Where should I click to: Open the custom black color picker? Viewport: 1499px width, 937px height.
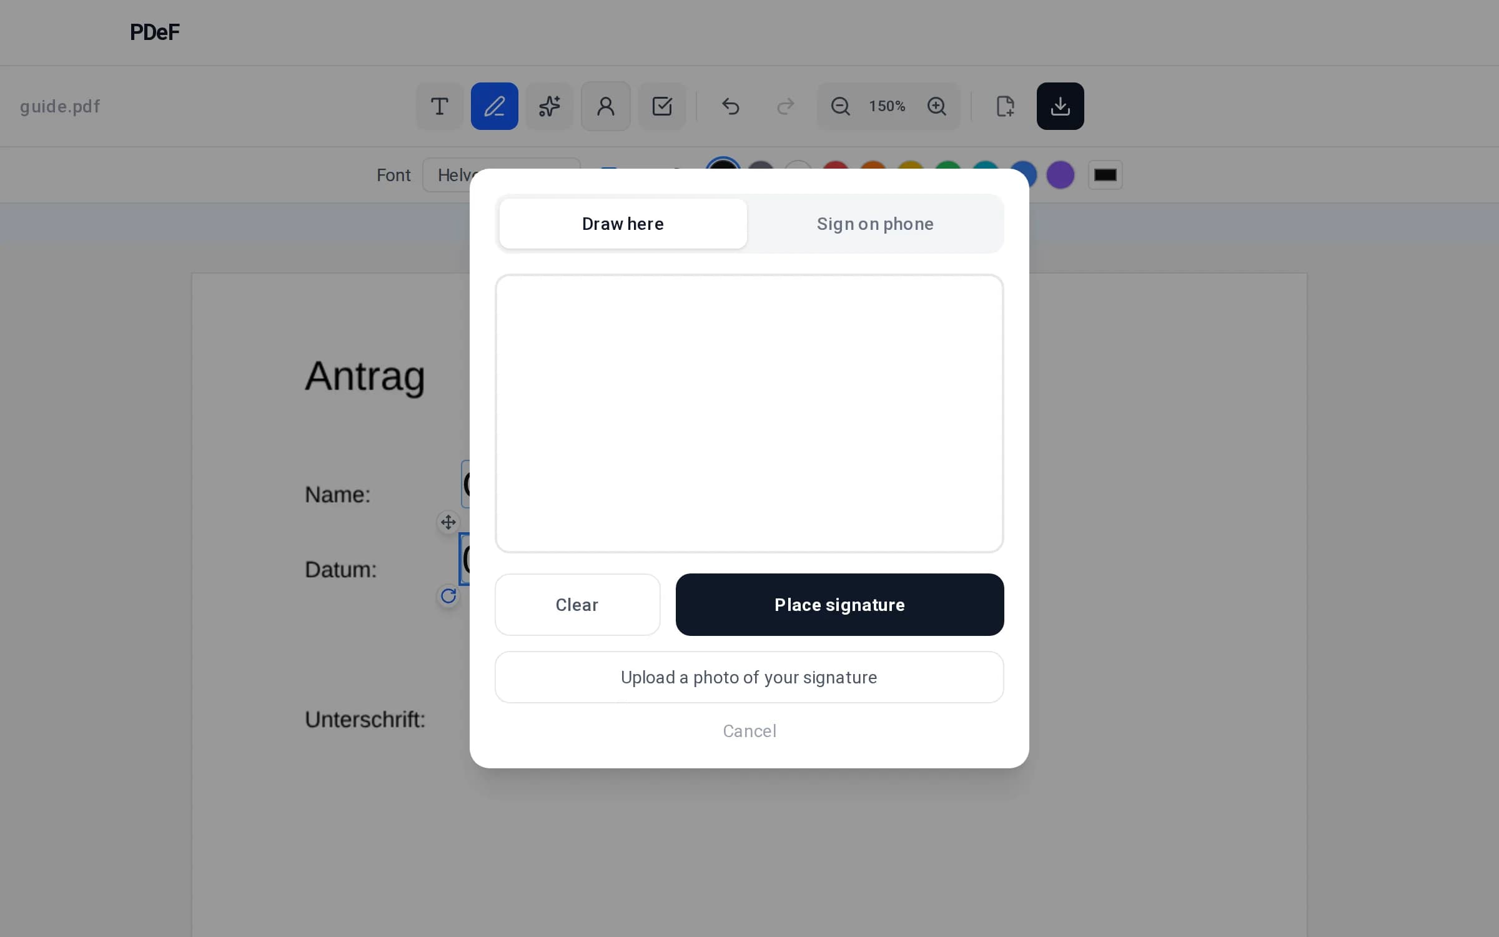(1105, 175)
